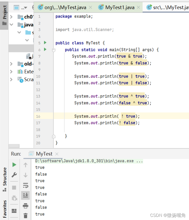189x220 pixels.
Task: Open the Favorites tool window tab
Action: (4, 209)
